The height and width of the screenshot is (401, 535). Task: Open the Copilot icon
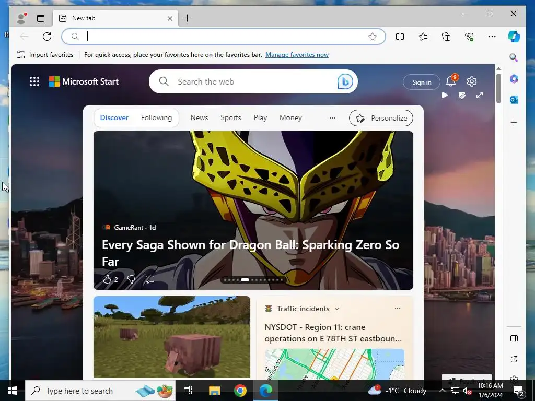[x=514, y=36]
